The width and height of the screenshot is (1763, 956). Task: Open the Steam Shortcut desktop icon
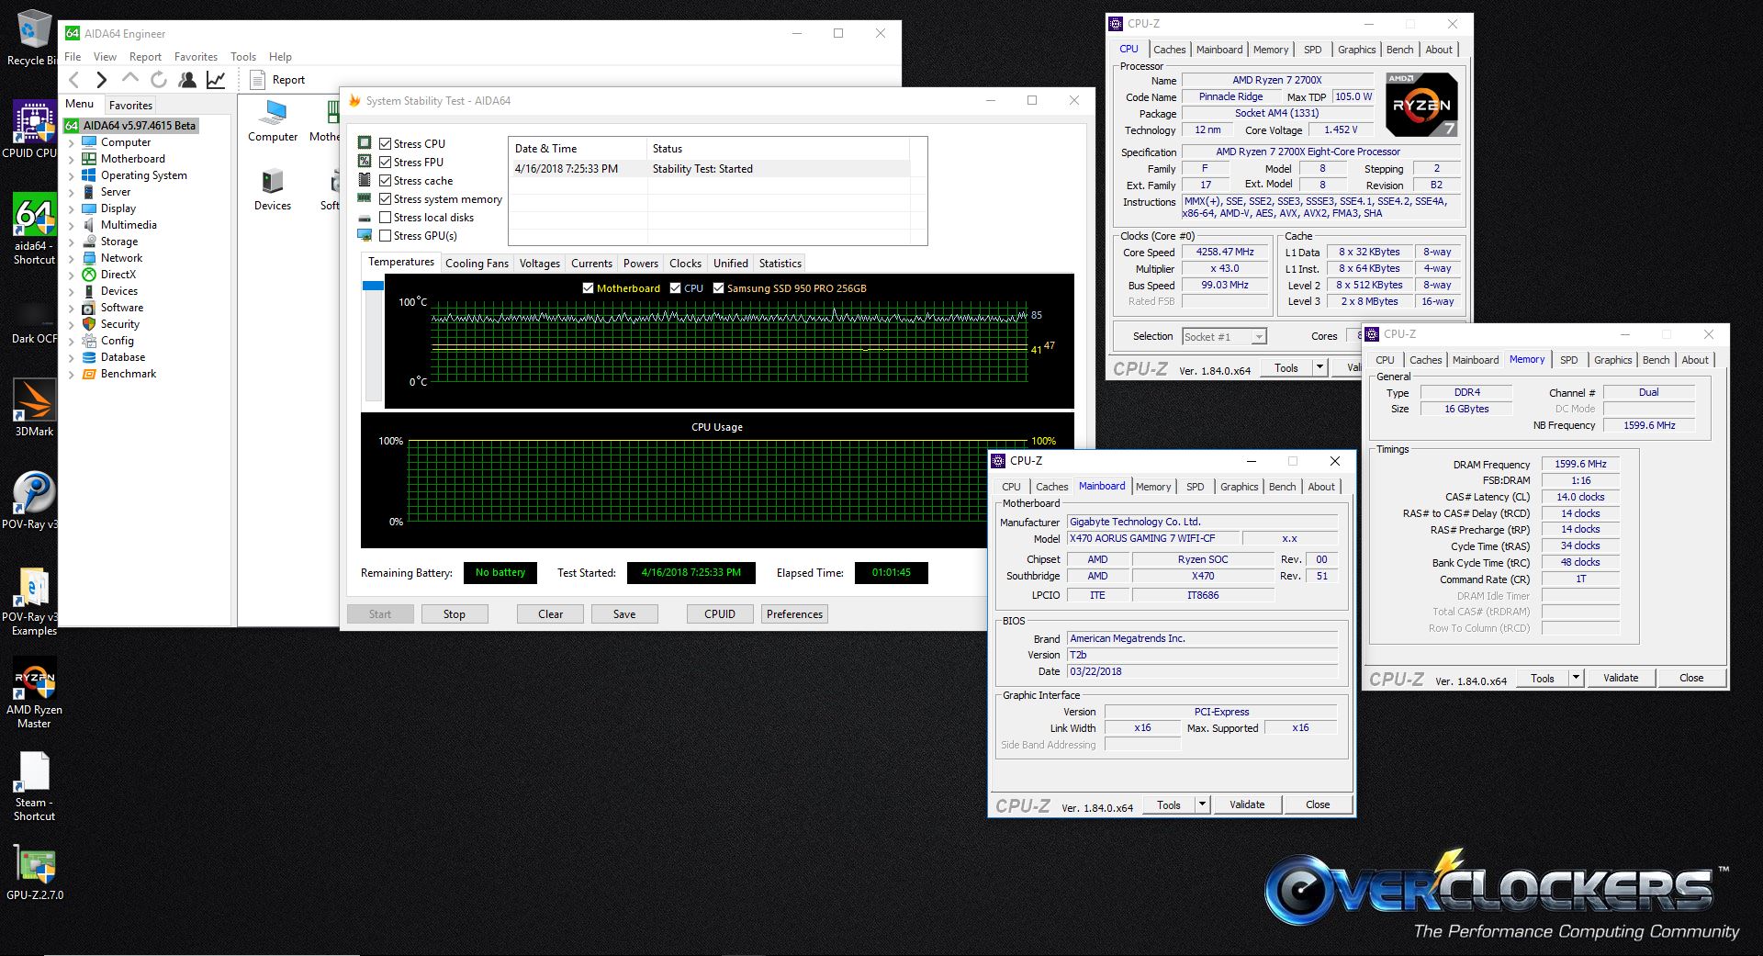point(34,787)
